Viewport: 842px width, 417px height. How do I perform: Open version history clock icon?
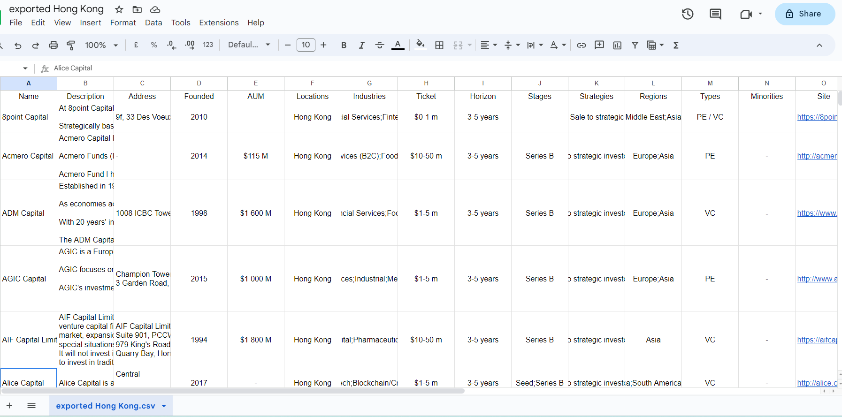[x=688, y=14]
